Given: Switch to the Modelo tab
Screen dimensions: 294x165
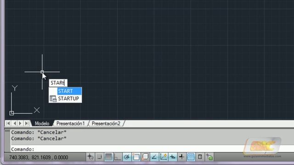Looking at the screenshot, I should [x=42, y=123].
